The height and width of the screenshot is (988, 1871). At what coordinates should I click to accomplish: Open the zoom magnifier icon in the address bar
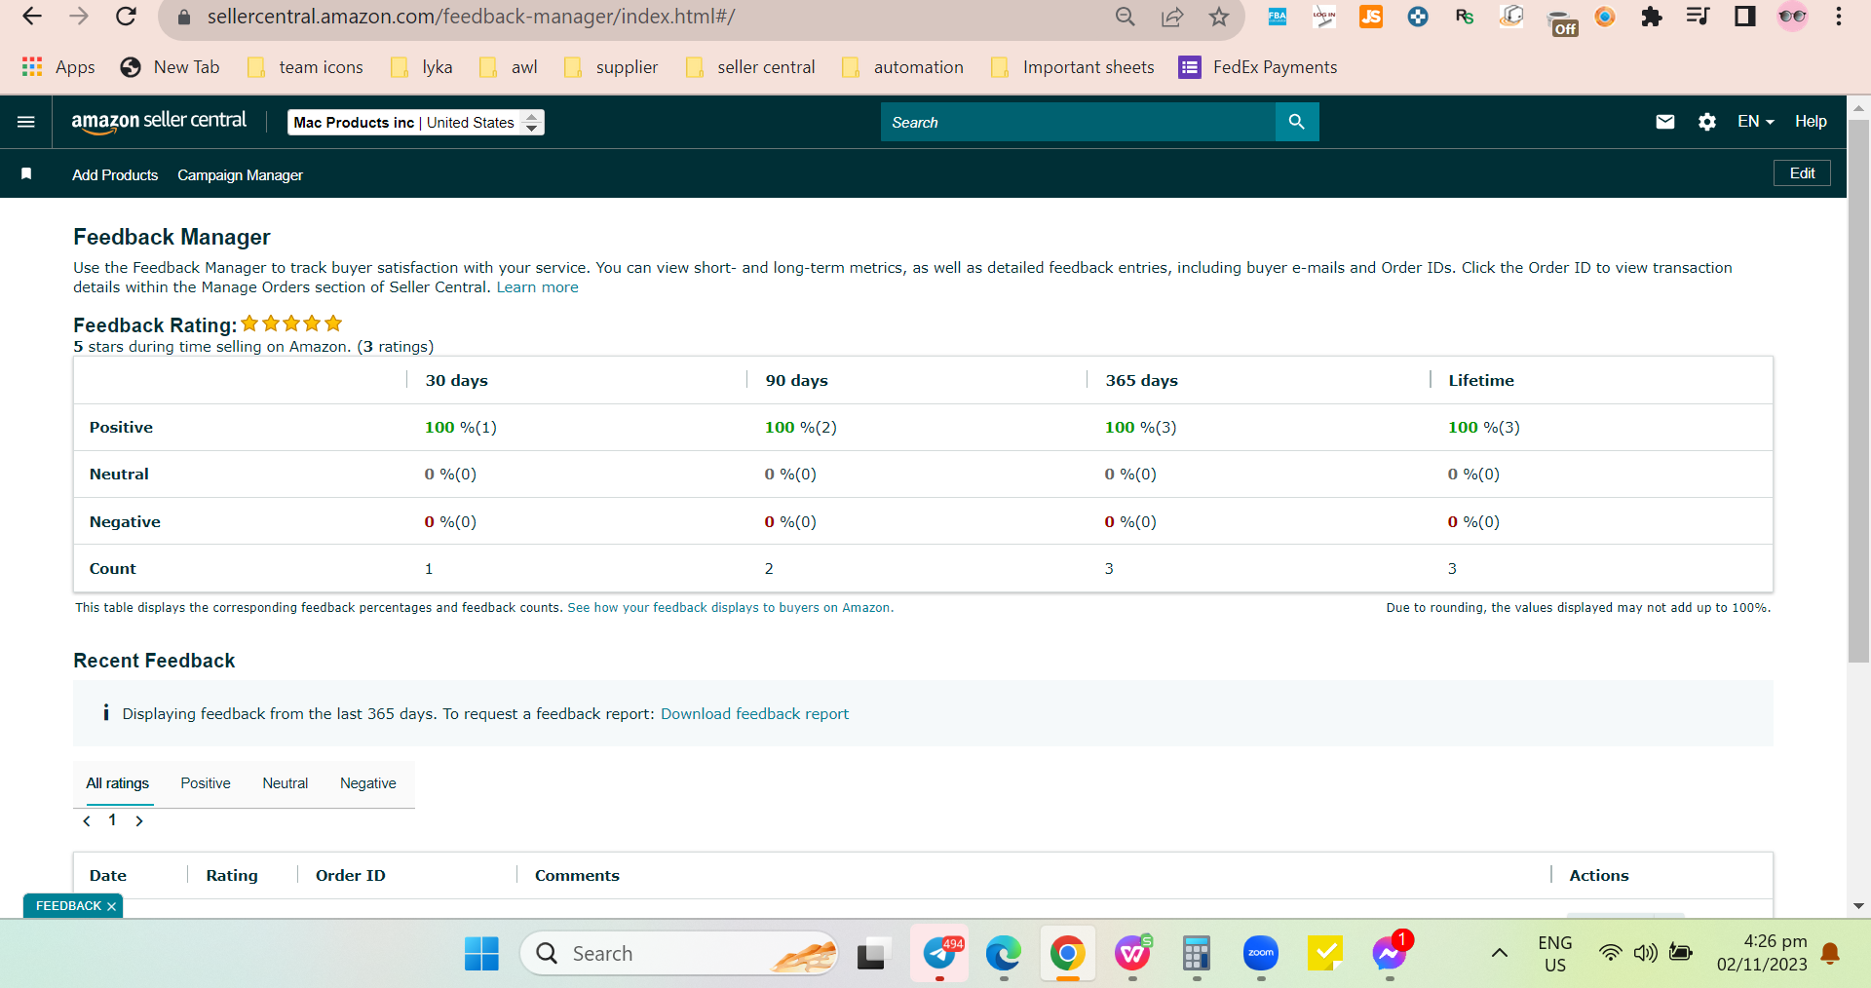[1125, 17]
